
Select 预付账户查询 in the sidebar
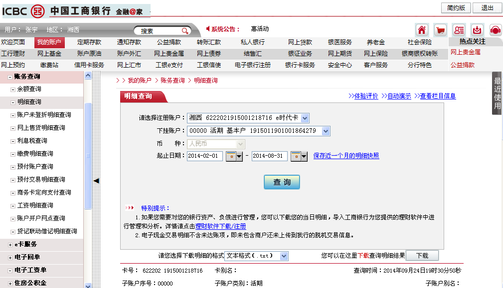coord(35,167)
